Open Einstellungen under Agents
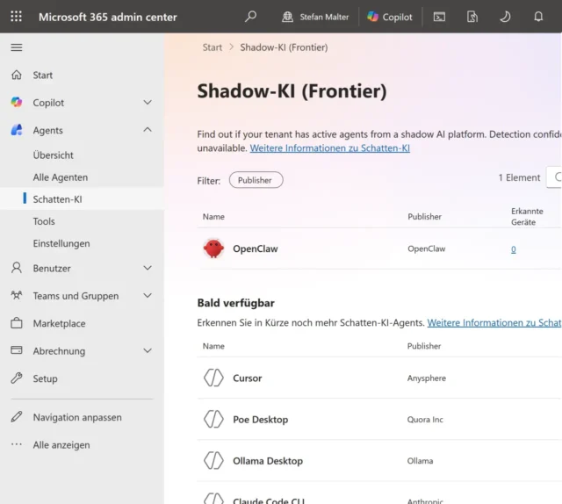Image resolution: width=562 pixels, height=504 pixels. (61, 244)
